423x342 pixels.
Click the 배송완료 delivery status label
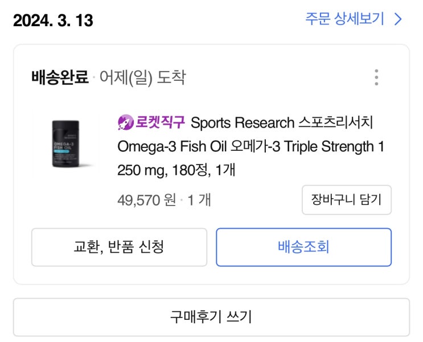[60, 77]
